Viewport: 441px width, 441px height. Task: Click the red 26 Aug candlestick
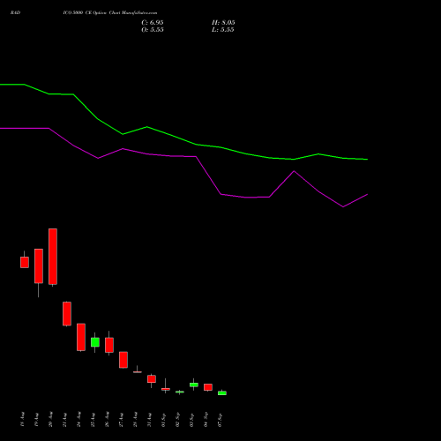pyautogui.click(x=109, y=345)
